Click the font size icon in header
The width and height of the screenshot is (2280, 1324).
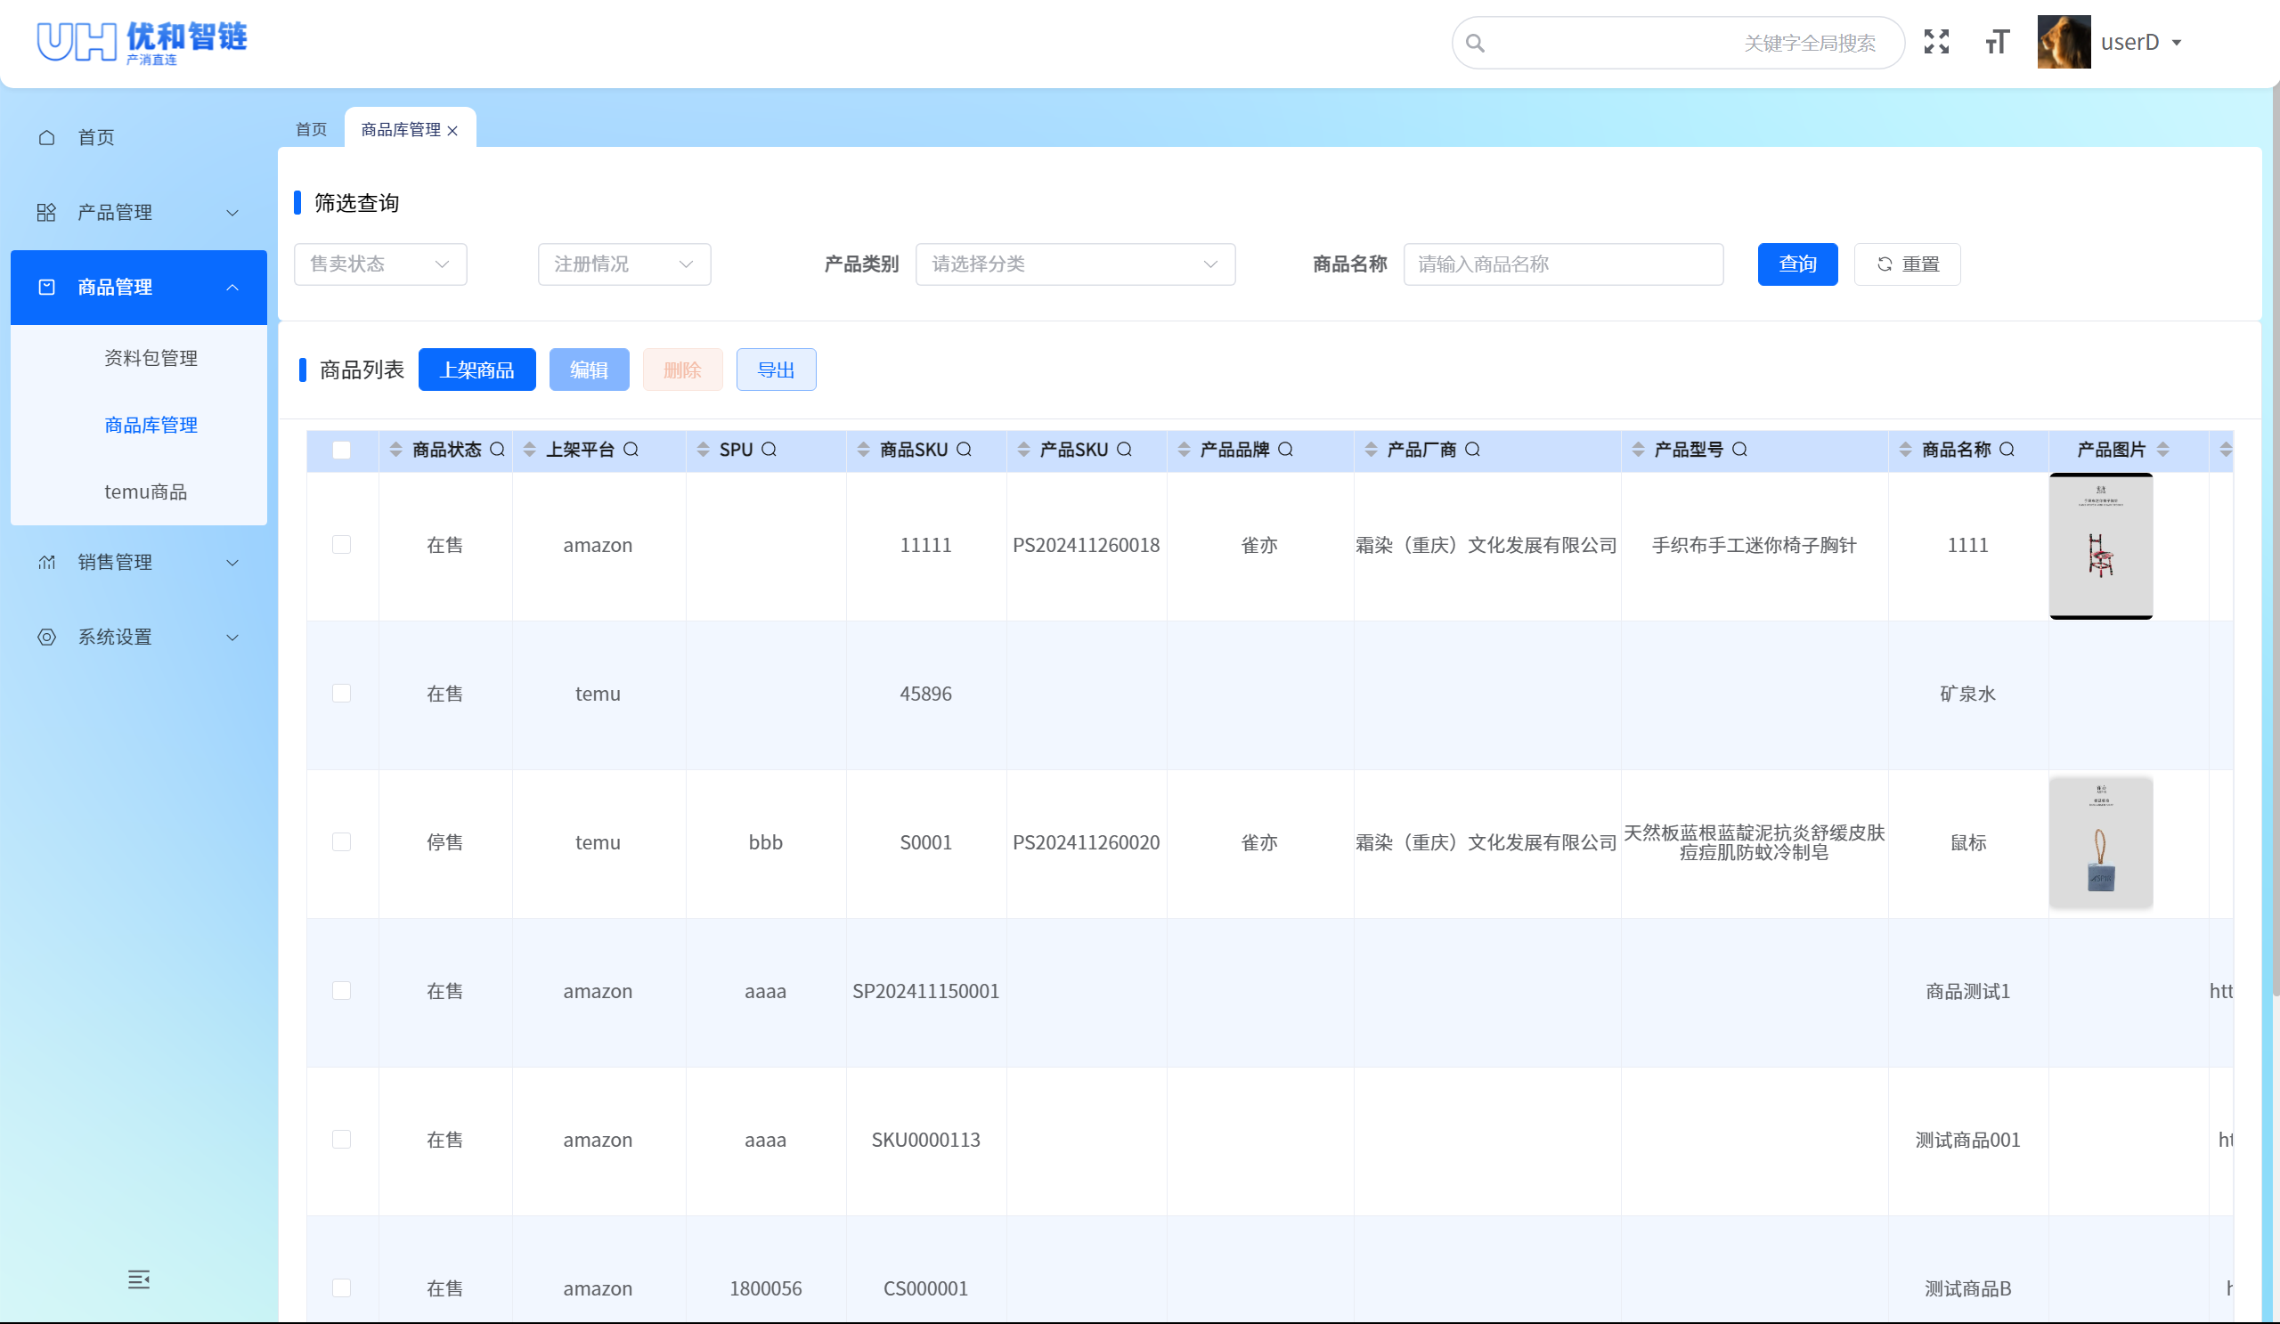1997,42
